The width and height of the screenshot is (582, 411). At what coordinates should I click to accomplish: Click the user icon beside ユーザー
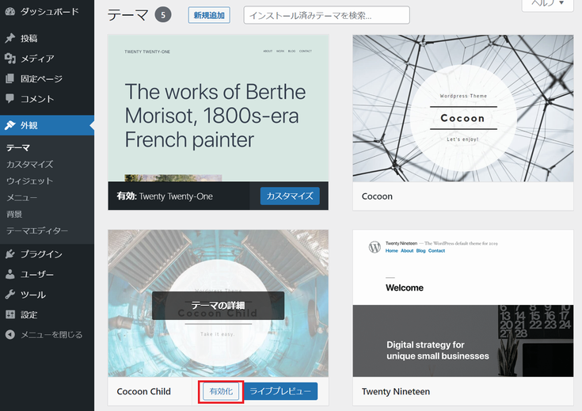10,275
